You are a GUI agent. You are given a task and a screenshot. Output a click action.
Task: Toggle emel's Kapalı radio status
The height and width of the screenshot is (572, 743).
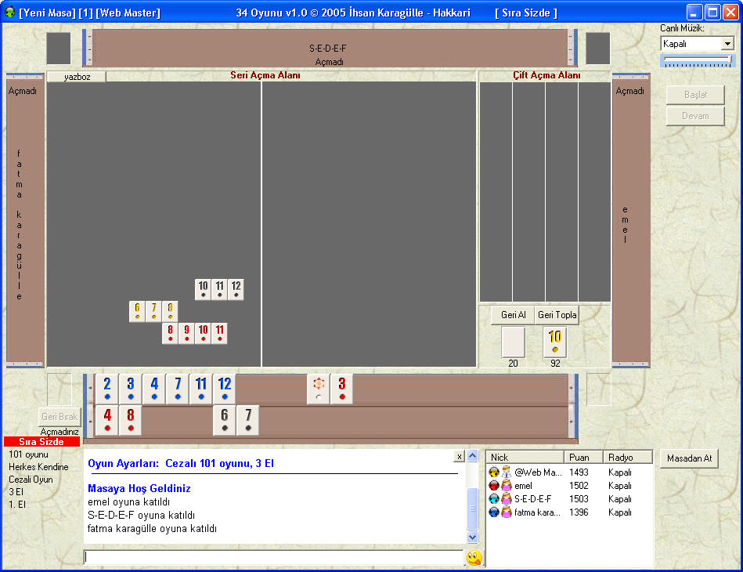click(x=619, y=485)
